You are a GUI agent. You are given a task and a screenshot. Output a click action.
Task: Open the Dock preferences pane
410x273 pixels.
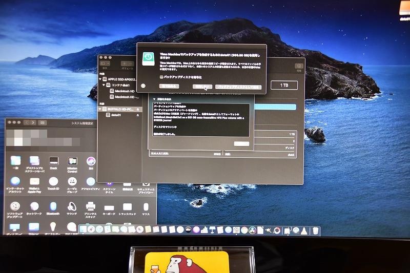pyautogui.click(x=54, y=162)
